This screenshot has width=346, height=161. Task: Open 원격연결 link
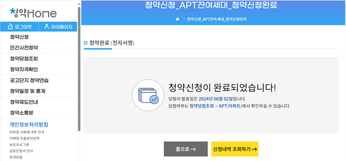point(16,157)
